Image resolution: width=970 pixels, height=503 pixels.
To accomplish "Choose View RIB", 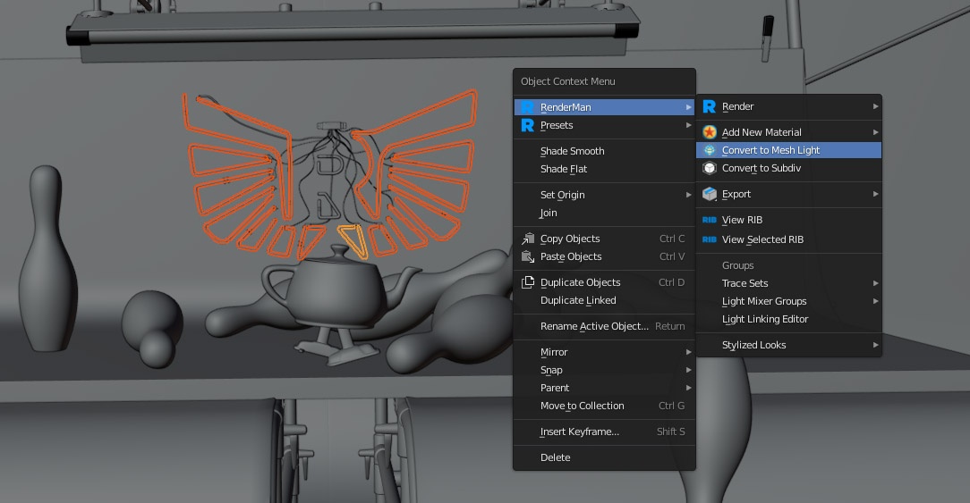I will pos(743,220).
